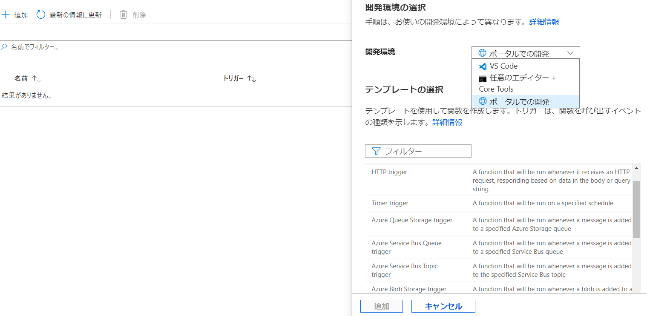Click Service Bus queue description text
647x316 pixels.
click(x=552, y=247)
